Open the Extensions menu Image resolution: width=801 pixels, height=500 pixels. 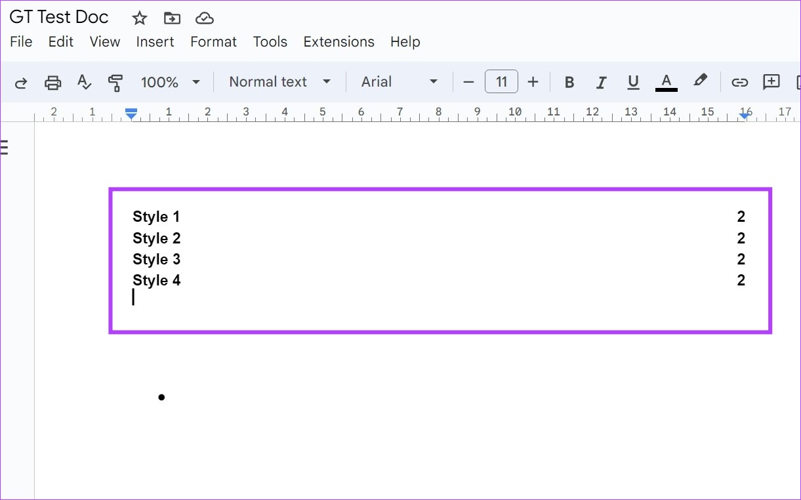pos(339,42)
